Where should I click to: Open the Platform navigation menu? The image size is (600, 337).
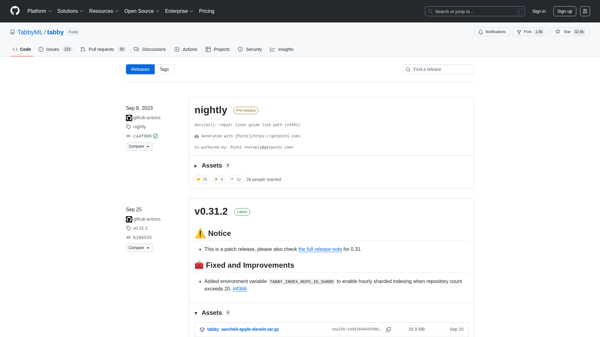point(39,11)
